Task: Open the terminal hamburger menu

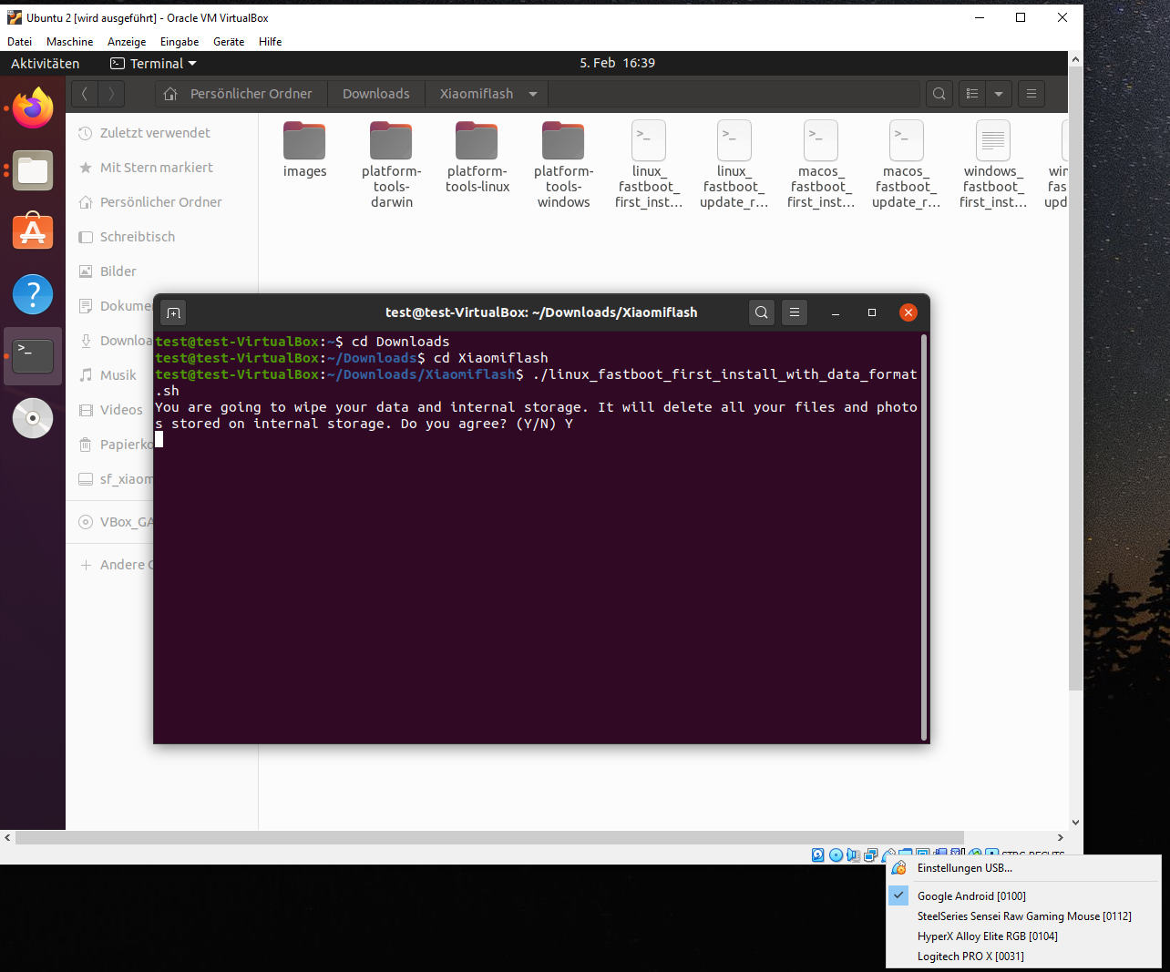Action: point(795,312)
